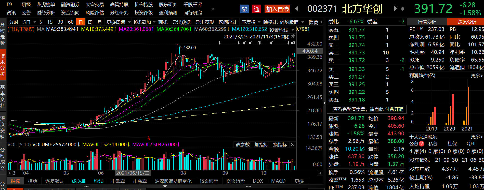Screen dimensions: 484x190
Task: Select 日 daily K-line period
Action: coord(81,22)
